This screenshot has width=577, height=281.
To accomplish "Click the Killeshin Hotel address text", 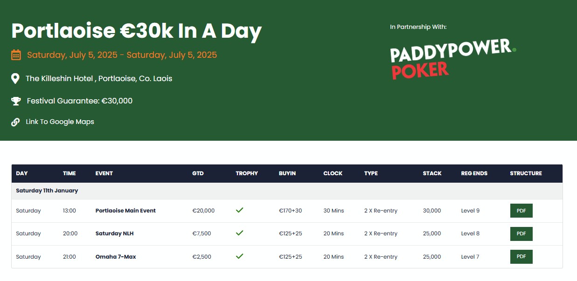I will (x=99, y=78).
